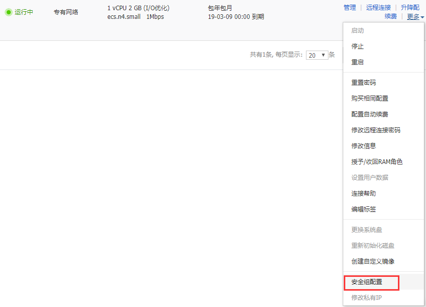
Task: Open the per-page count dropdown showing 20
Action: tap(317, 55)
